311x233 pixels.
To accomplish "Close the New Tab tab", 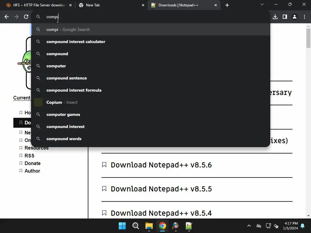I will click(x=143, y=5).
